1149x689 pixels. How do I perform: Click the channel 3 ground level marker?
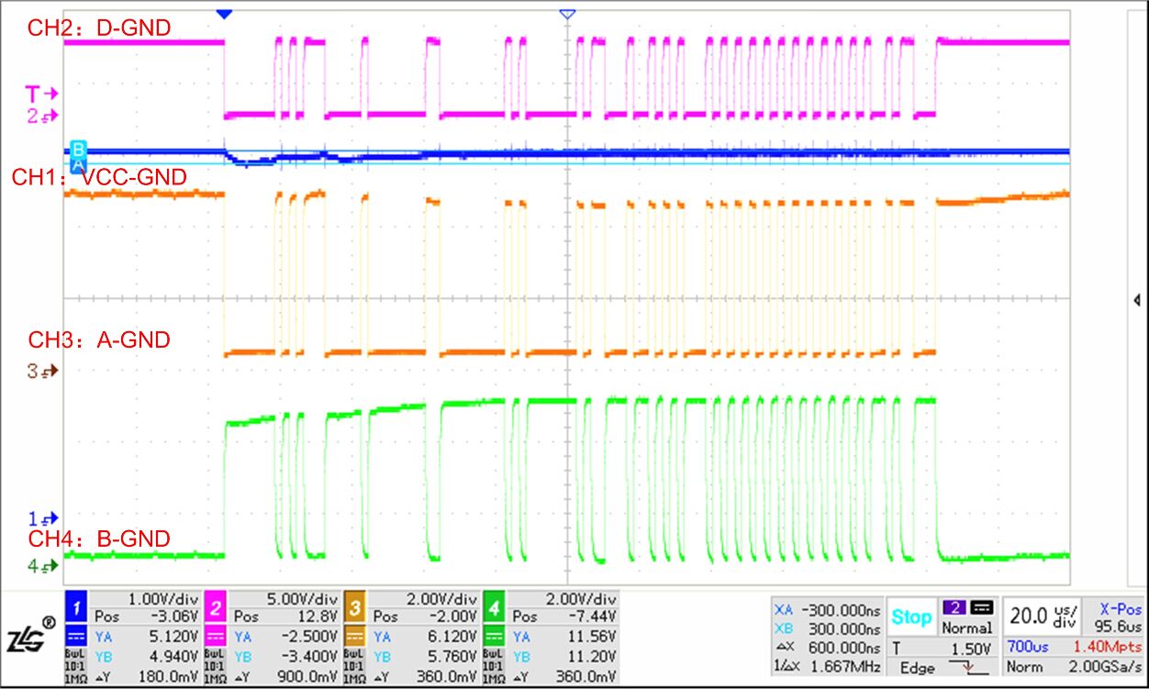pyautogui.click(x=42, y=371)
